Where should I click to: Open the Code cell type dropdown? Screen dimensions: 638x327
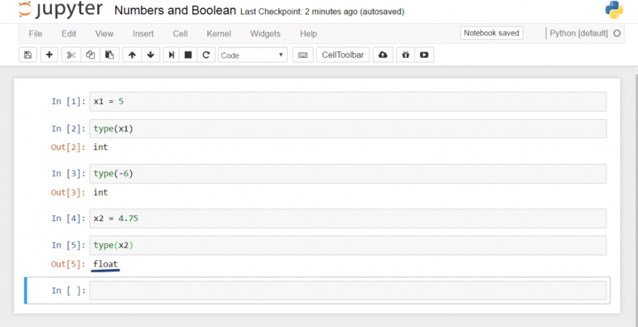click(x=252, y=55)
